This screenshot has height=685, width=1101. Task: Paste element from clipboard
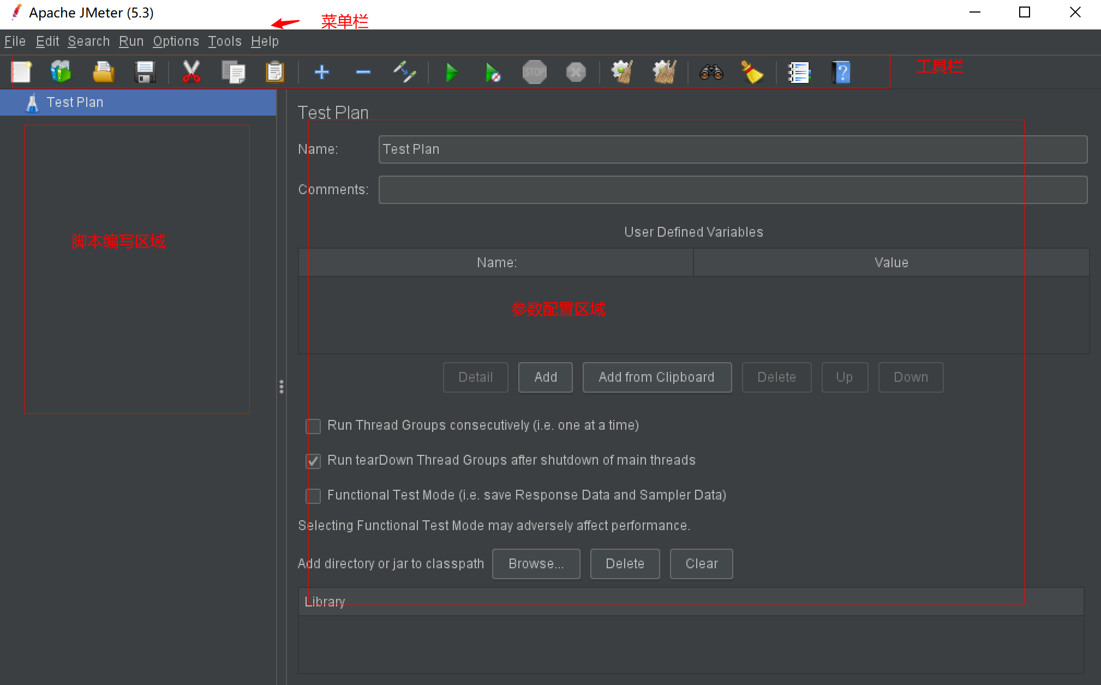pos(275,71)
